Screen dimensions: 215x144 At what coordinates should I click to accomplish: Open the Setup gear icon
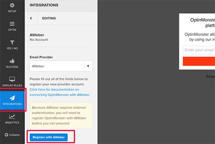coord(12,5)
